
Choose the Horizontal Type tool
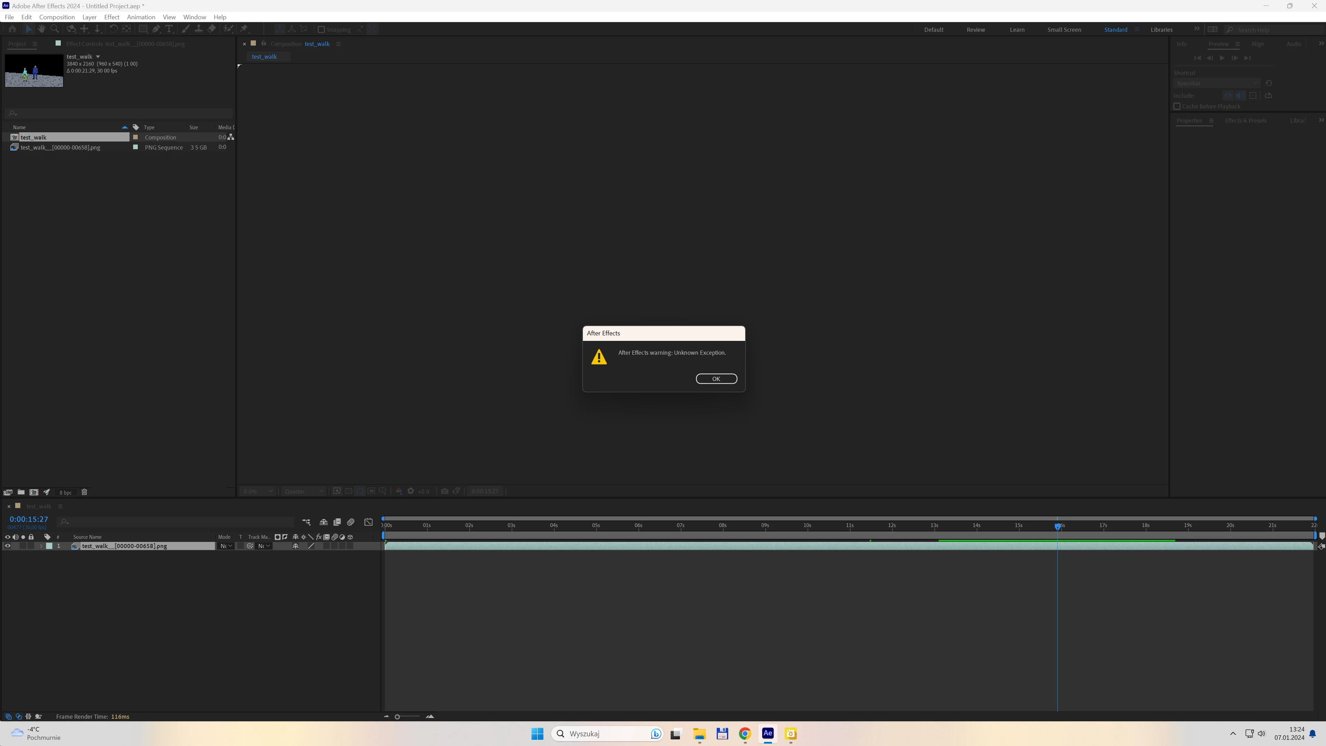[x=169, y=29]
